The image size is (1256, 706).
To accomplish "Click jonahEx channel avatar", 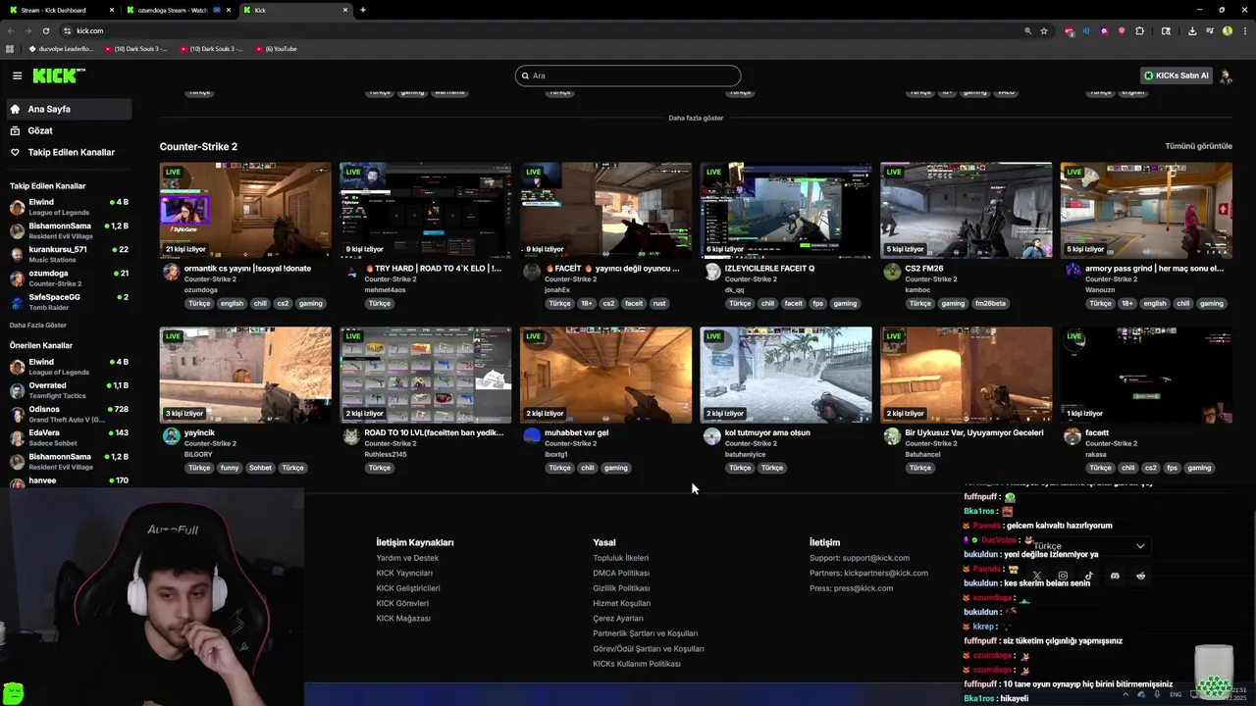I will 531,272.
